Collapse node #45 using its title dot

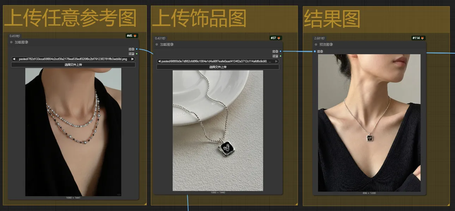(11, 42)
